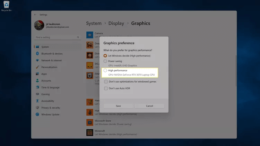Click the Cancel button
Screen dimensions: 260x146
149,106
